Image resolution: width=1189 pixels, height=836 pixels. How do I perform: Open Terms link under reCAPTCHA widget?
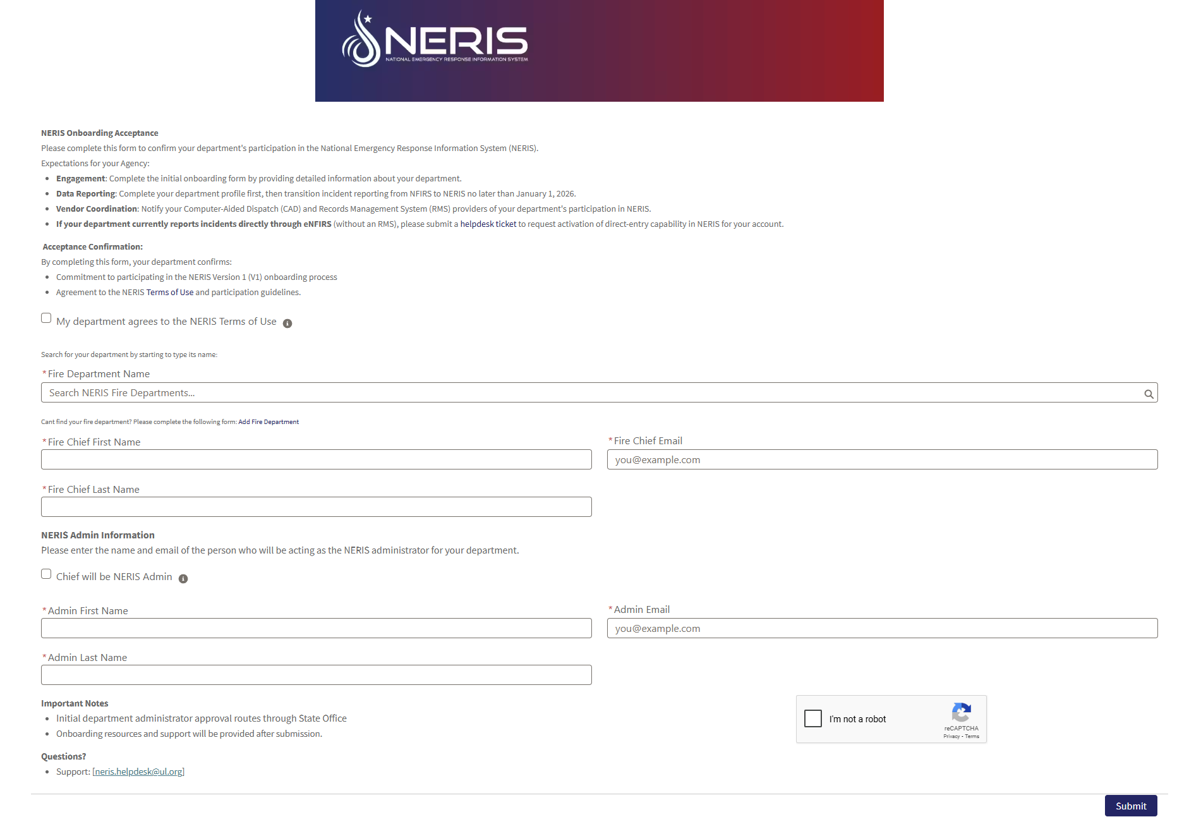971,736
